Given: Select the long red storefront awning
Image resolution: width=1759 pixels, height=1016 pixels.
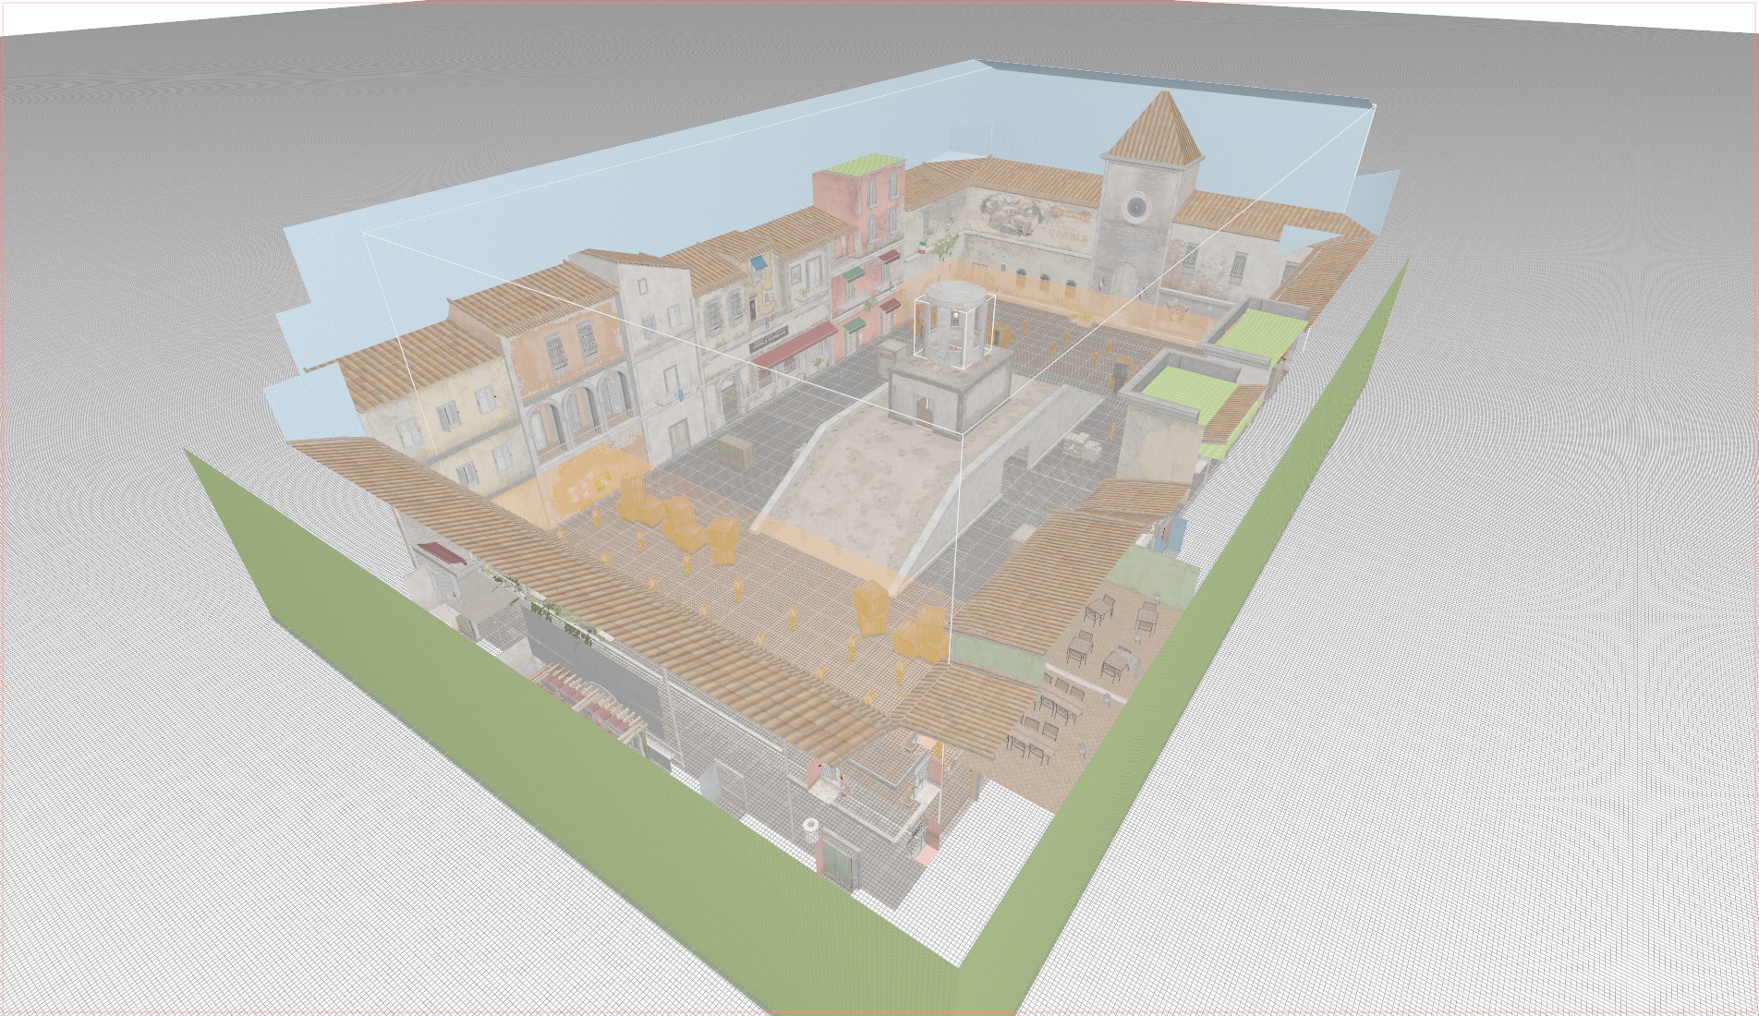Looking at the screenshot, I should (790, 345).
